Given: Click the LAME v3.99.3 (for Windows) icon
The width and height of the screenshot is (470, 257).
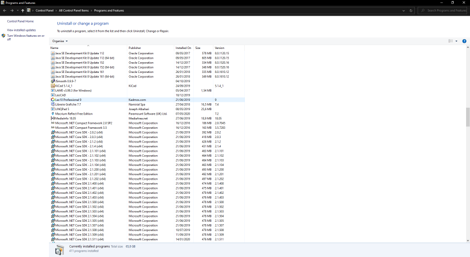Looking at the screenshot, I should pos(53,91).
